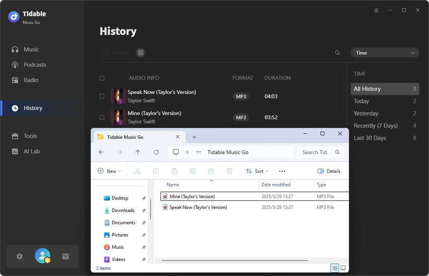Click the Rename icon
The width and height of the screenshot is (429, 276).
point(193,171)
